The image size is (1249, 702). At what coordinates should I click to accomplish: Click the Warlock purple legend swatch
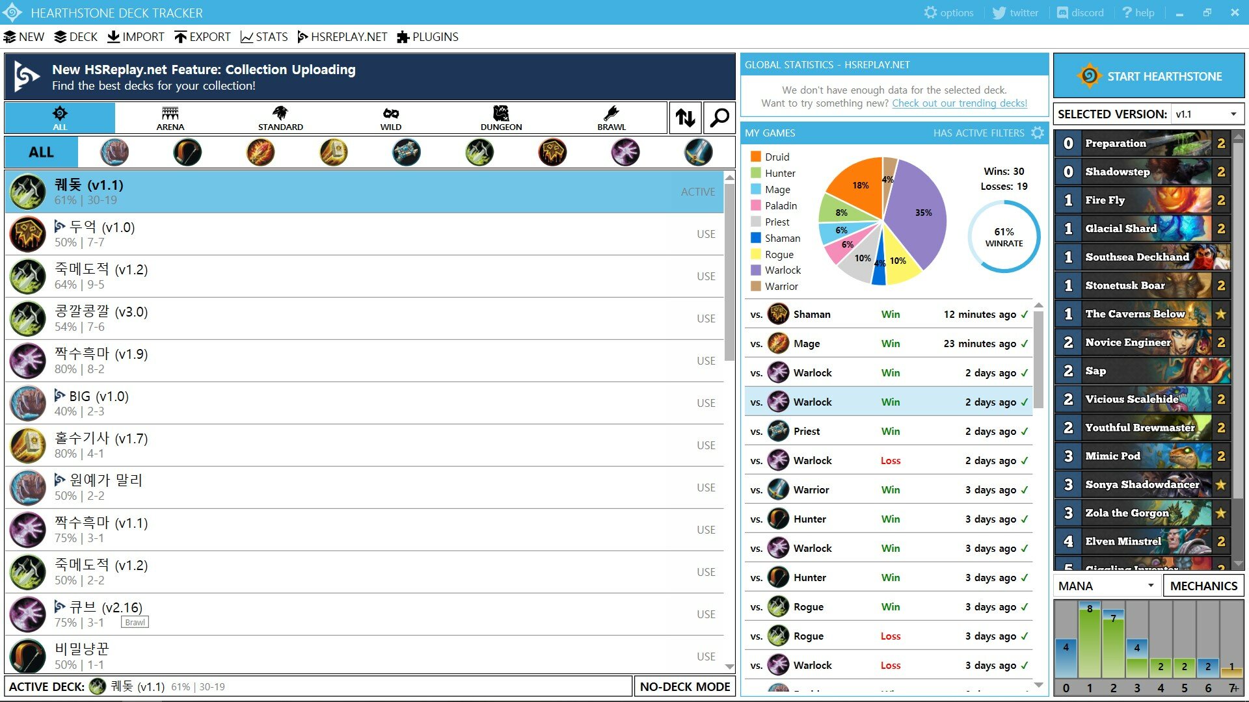click(756, 270)
